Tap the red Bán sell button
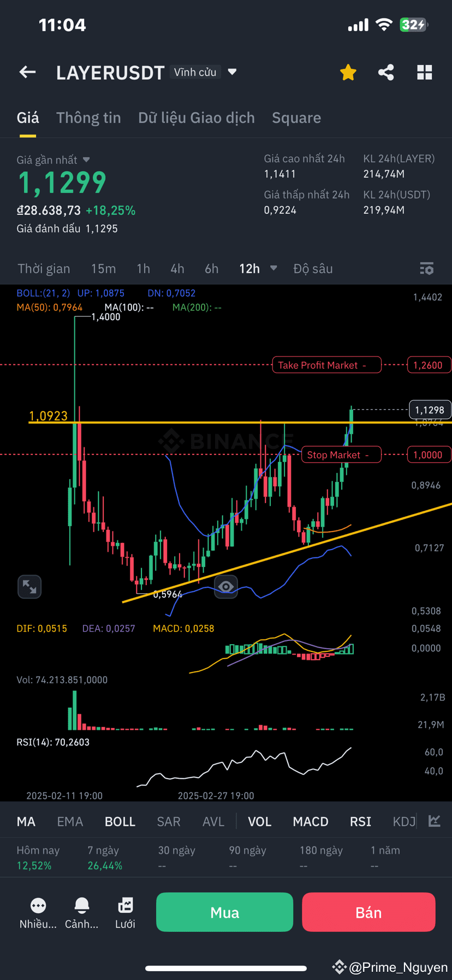Viewport: 452px width, 980px height. [368, 912]
